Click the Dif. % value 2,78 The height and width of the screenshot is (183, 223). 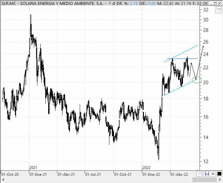click(x=134, y=3)
